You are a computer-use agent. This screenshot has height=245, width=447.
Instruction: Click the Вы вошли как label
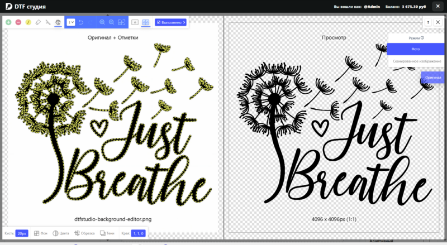point(348,6)
